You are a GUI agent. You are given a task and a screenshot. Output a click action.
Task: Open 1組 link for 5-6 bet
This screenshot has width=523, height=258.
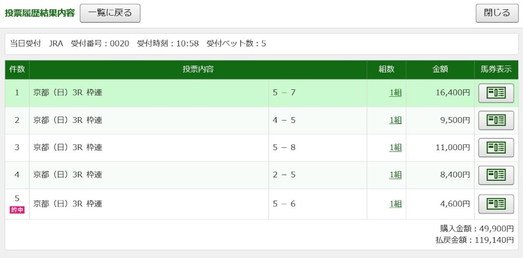click(395, 204)
